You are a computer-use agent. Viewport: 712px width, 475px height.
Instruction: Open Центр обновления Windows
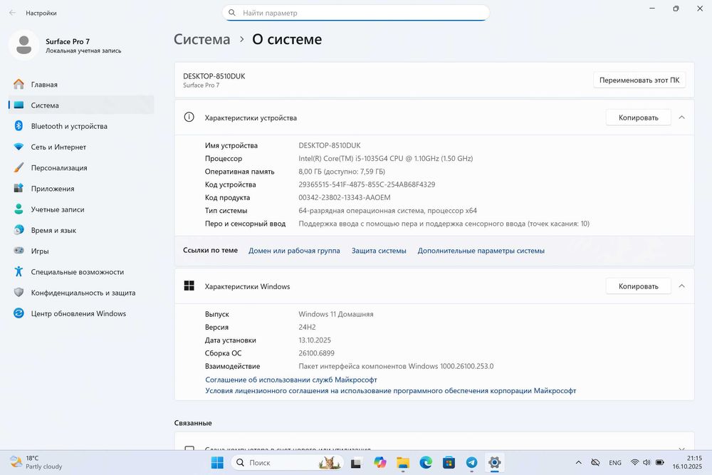click(81, 314)
